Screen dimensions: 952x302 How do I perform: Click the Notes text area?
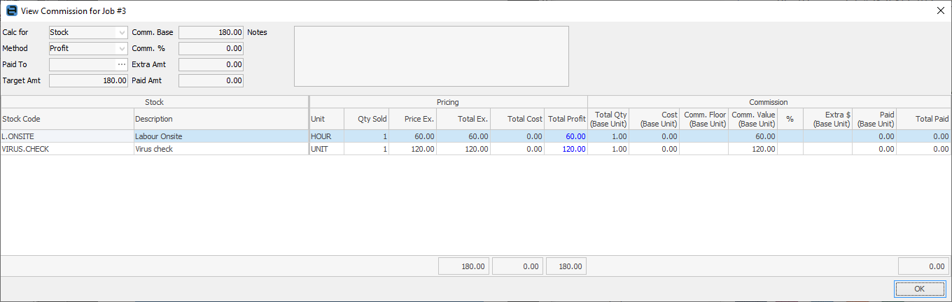pos(430,56)
